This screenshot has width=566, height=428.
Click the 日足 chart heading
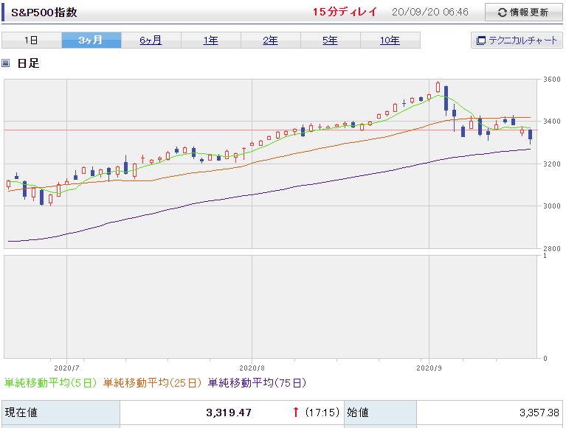click(28, 63)
